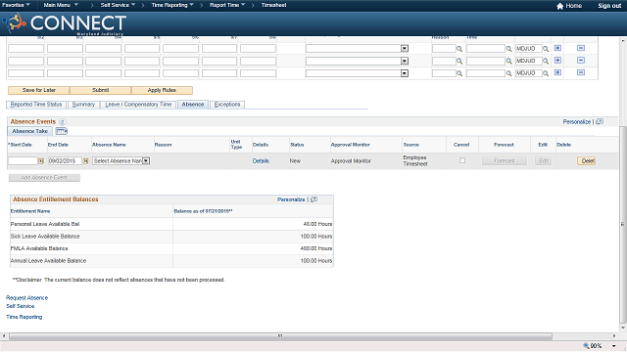This screenshot has height=352, width=627.
Task: Open the Favorites menu
Action: [16, 5]
